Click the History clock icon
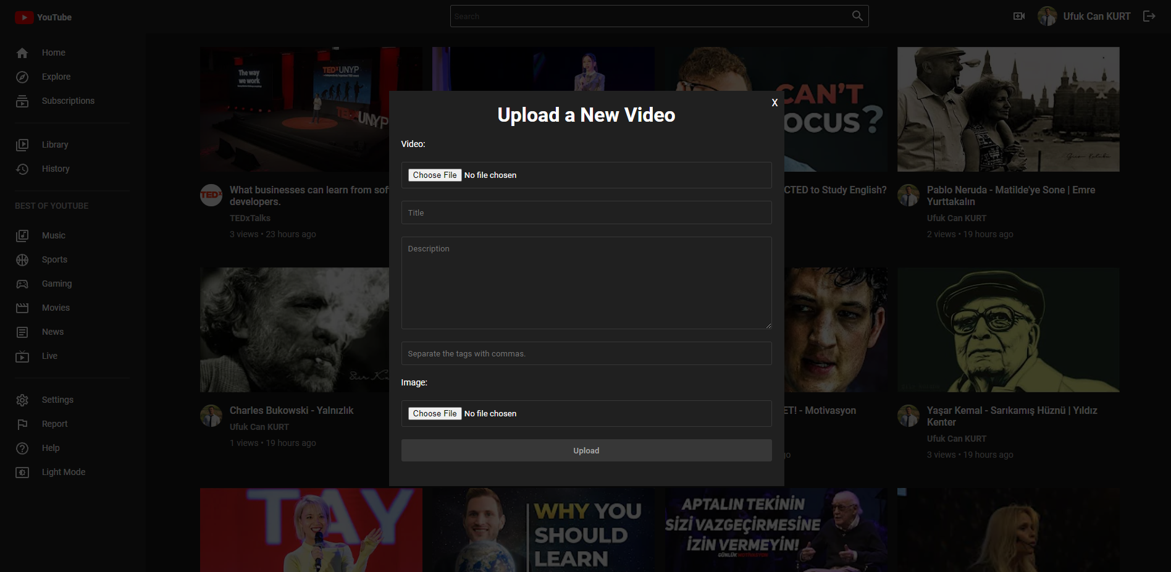 tap(22, 169)
